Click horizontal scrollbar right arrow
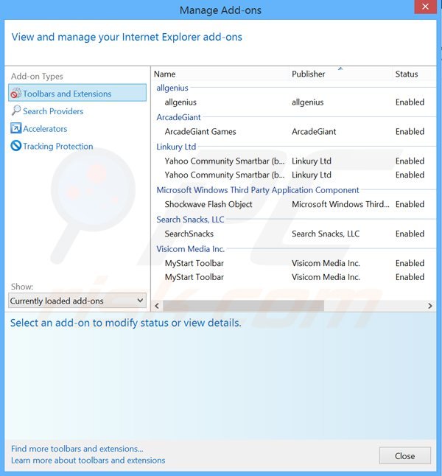442x476 pixels. tap(430, 306)
